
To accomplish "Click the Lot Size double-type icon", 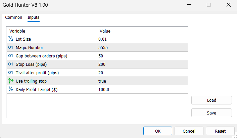I will coord(10,39).
